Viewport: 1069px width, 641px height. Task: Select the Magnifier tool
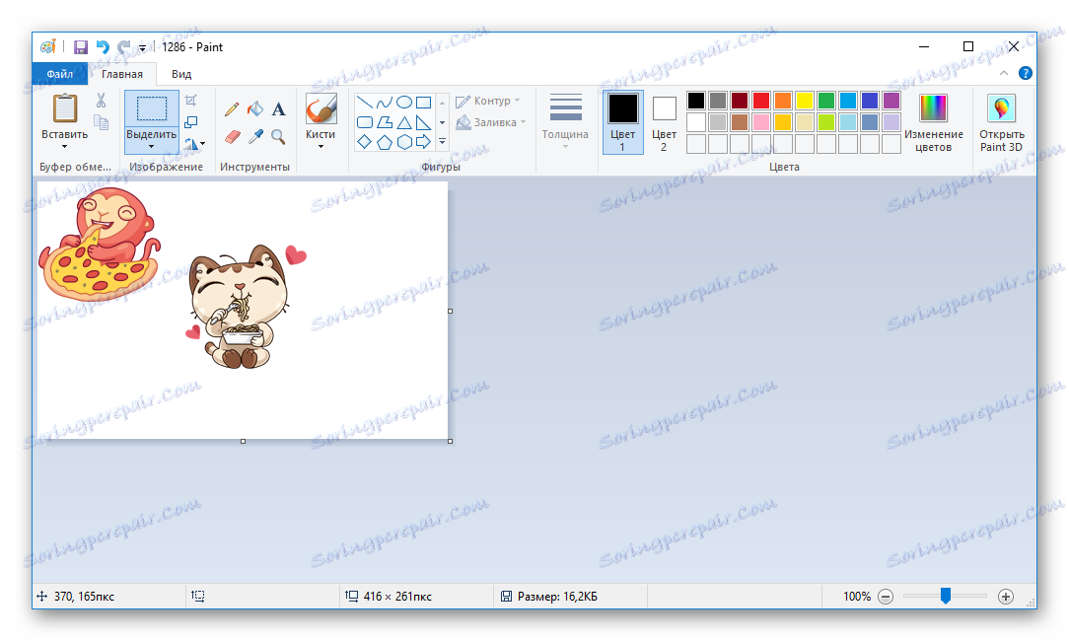pos(278,137)
